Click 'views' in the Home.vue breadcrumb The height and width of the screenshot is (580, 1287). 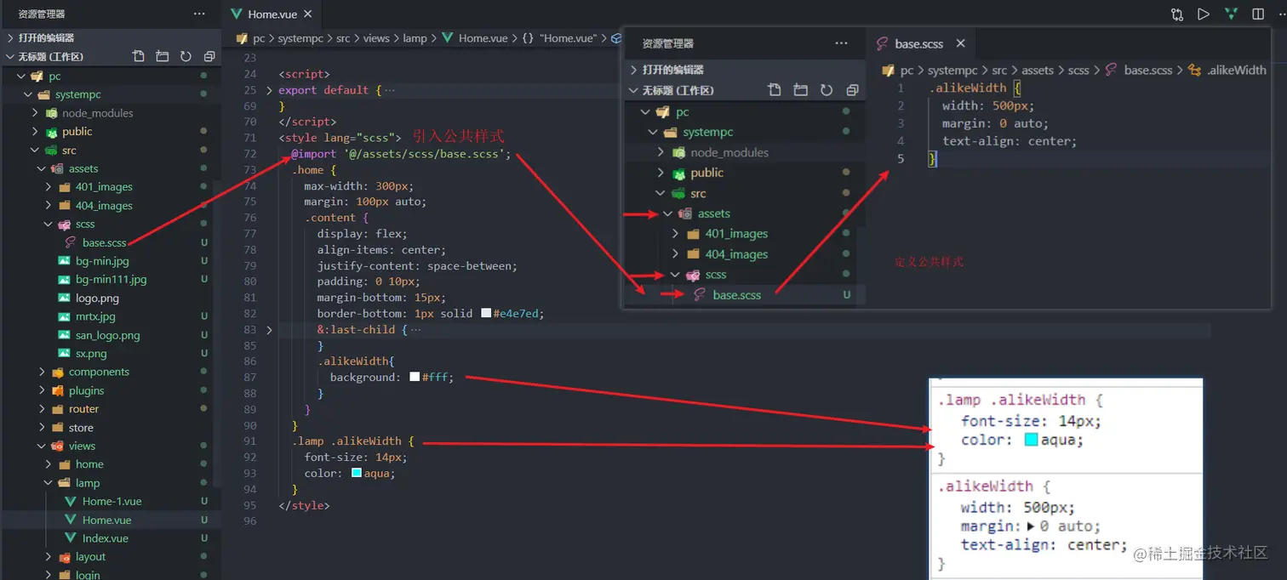(x=376, y=38)
